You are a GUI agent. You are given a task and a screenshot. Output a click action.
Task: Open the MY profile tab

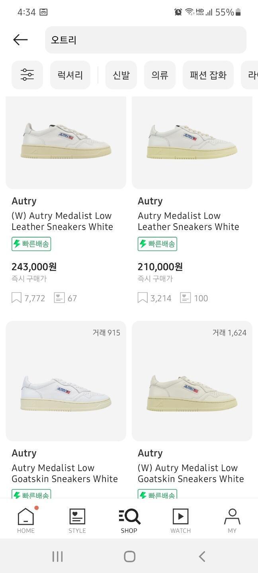pos(232,520)
